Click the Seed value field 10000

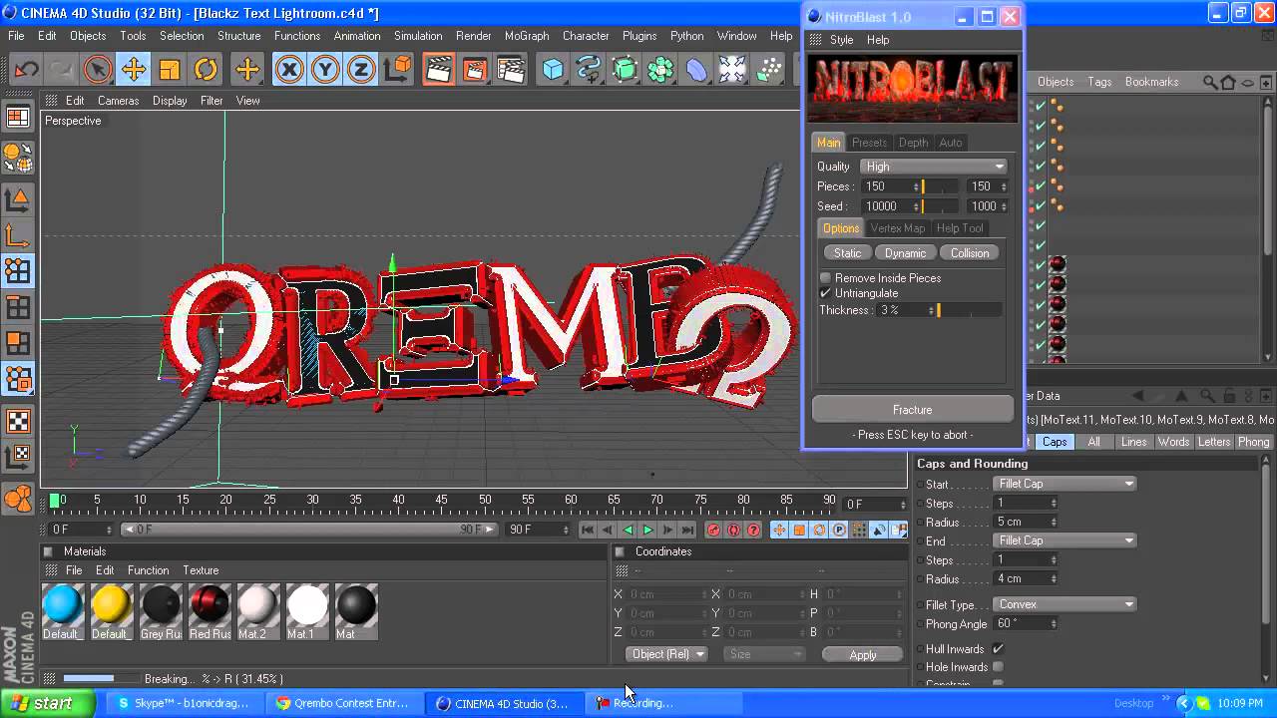pos(891,206)
